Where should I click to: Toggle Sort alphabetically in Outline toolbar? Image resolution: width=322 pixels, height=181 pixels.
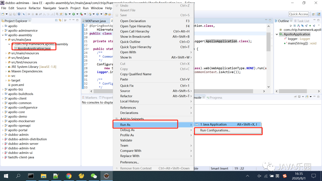coord(298,26)
